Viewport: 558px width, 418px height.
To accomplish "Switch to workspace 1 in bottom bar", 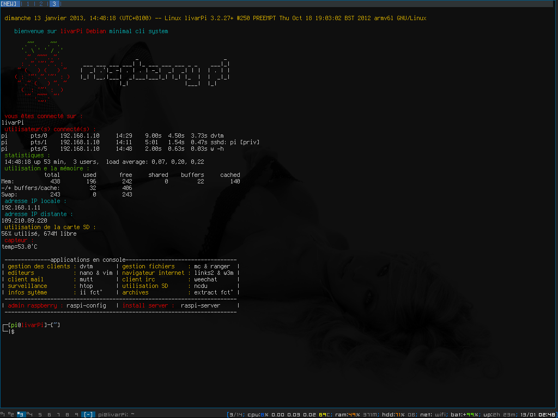I will 3,414.
